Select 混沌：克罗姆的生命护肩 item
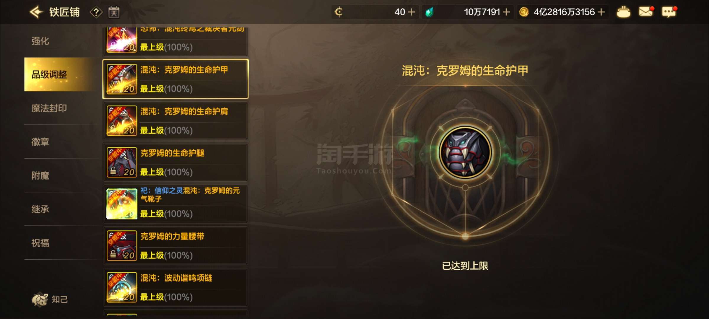The width and height of the screenshot is (709, 319). [175, 121]
